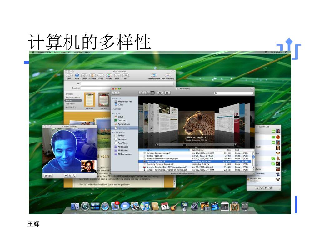Click the mute microphone button in chat window

(x=70, y=176)
